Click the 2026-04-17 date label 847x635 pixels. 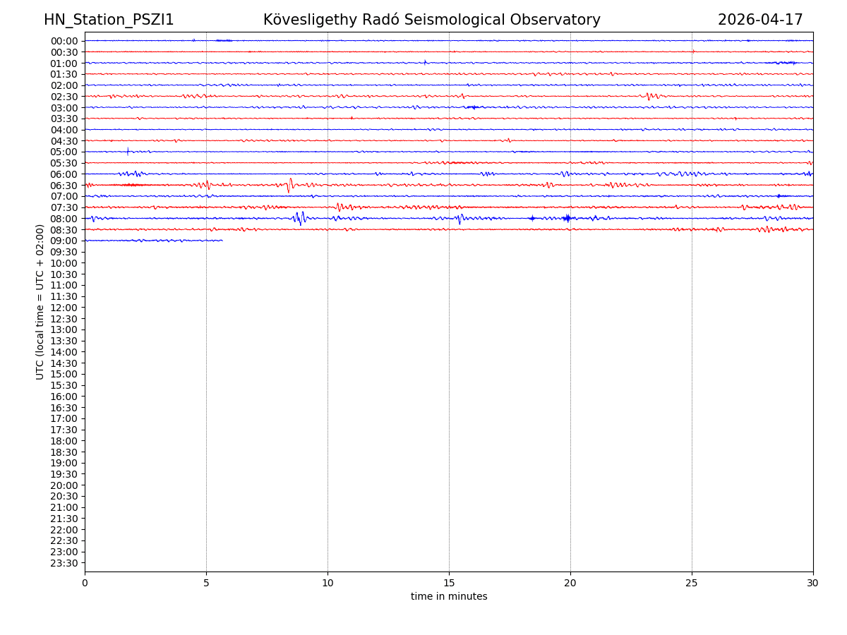760,20
